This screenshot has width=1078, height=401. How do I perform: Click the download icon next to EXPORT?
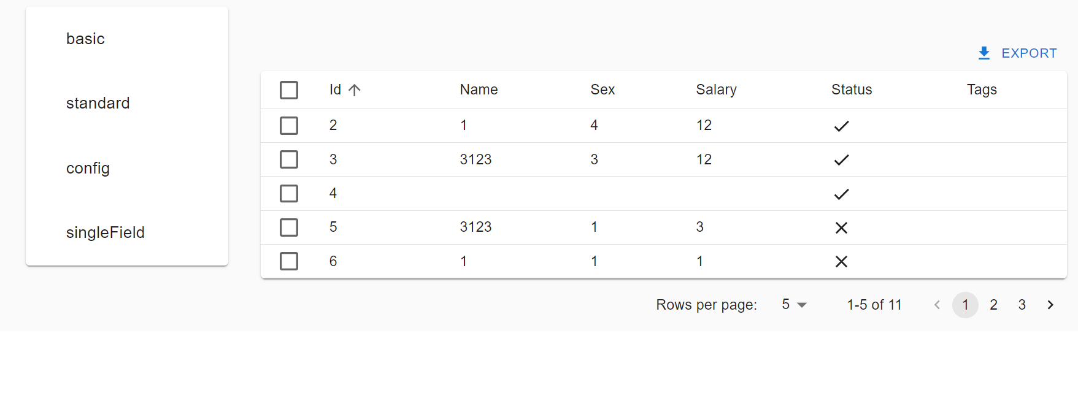point(984,53)
